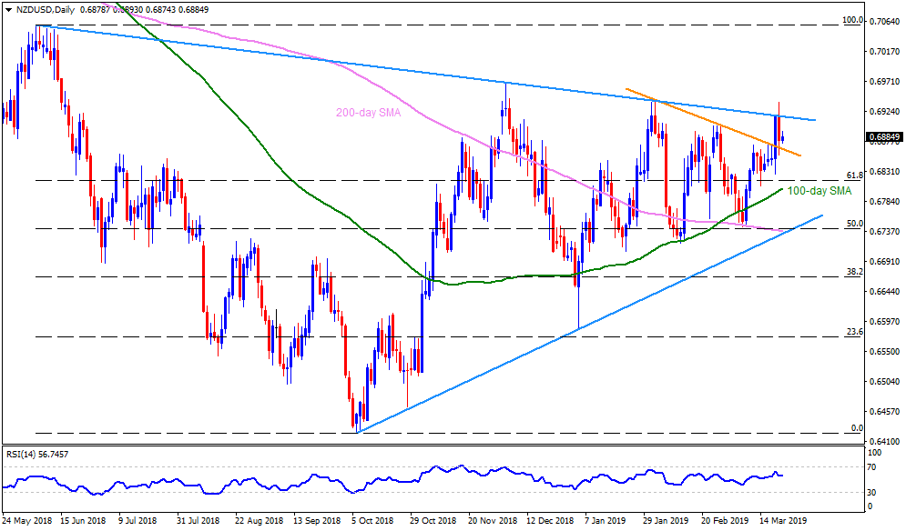Screen dimensions: 906x531
Task: Select the orange descending trendline
Action: tap(710, 121)
